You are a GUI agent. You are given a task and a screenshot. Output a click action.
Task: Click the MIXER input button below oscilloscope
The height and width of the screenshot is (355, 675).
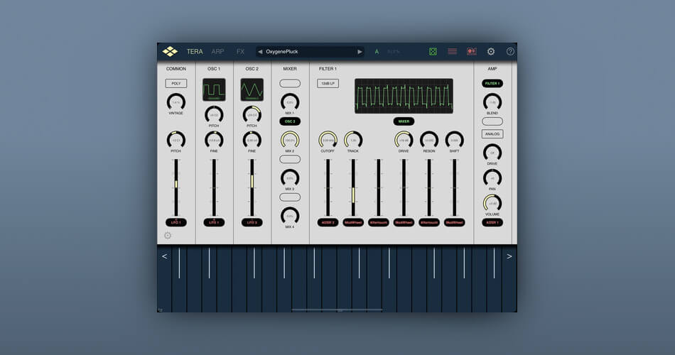tap(404, 121)
